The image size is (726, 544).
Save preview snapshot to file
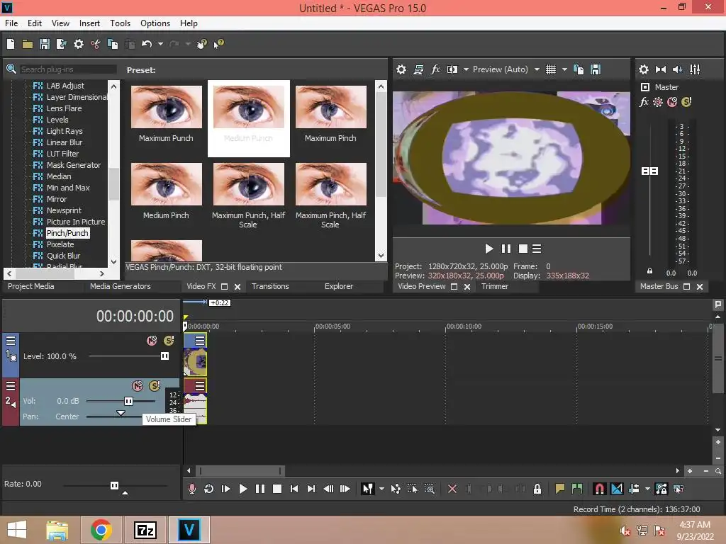click(596, 69)
